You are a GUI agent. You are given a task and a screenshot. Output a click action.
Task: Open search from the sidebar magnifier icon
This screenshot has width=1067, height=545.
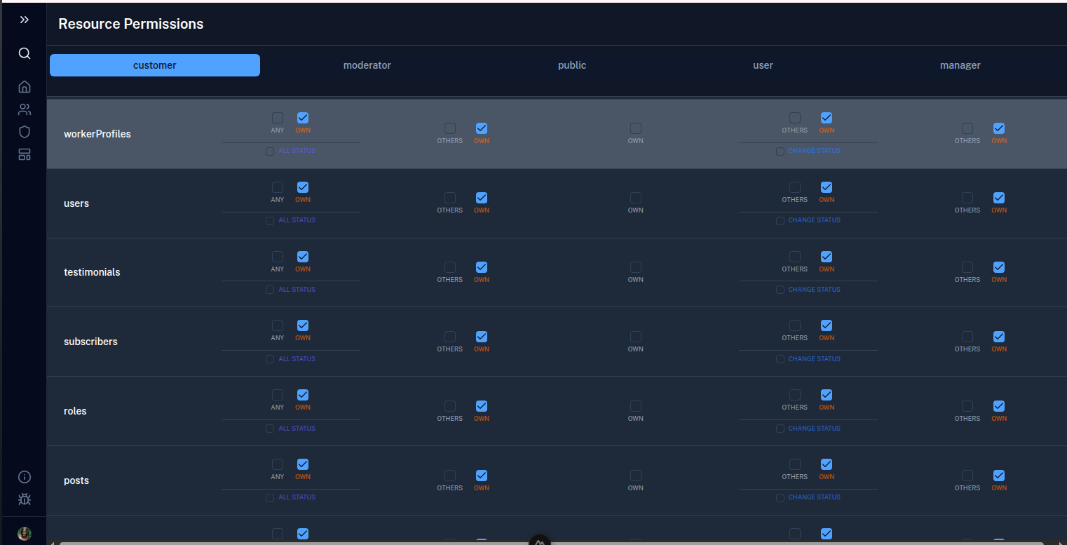coord(25,53)
